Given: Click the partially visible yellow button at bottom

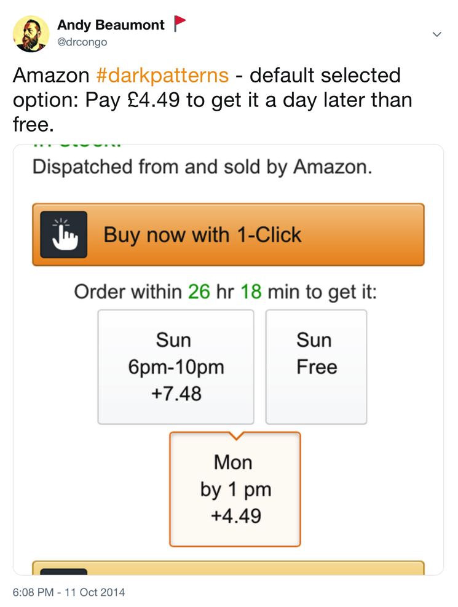Looking at the screenshot, I should point(228,568).
